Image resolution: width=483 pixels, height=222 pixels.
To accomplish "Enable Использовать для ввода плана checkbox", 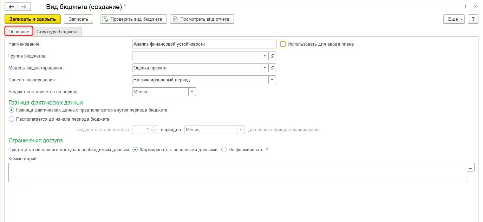I will click(x=283, y=44).
